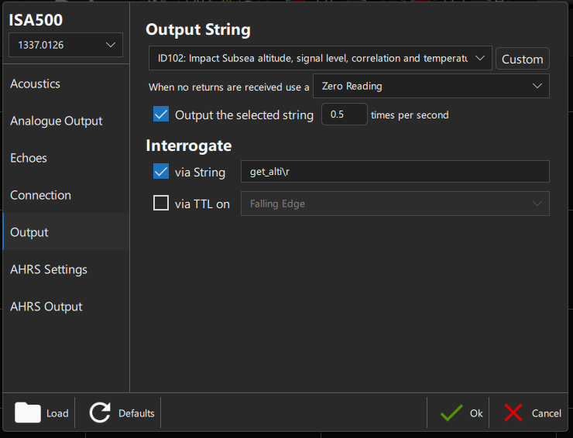Image resolution: width=573 pixels, height=438 pixels.
Task: Enable the 'Output the selected string' checkbox
Action: [x=161, y=115]
